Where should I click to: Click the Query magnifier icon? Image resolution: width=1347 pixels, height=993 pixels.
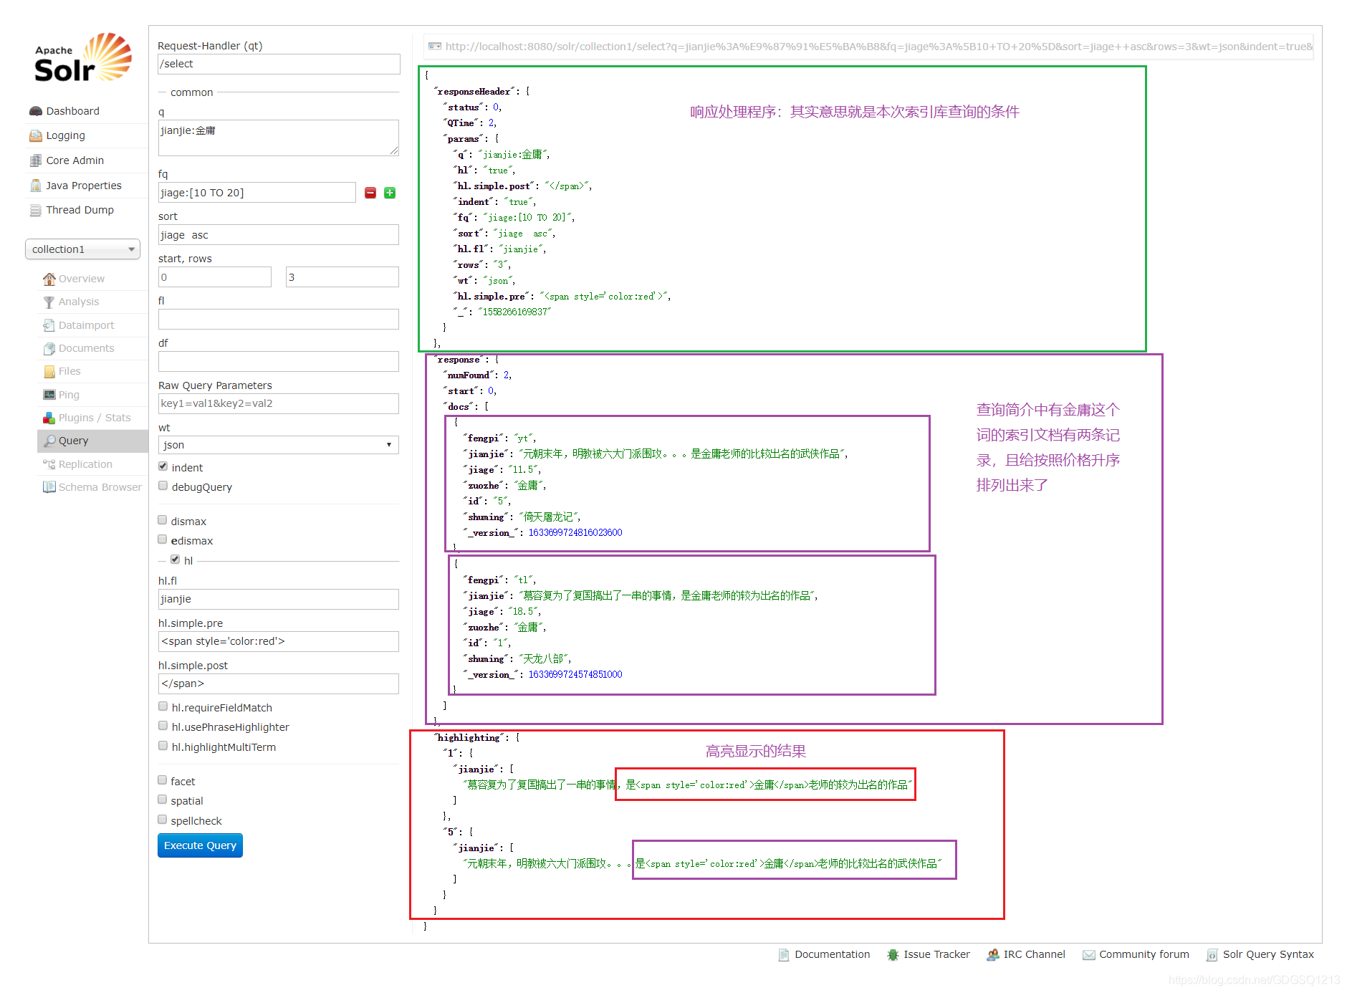click(x=49, y=441)
